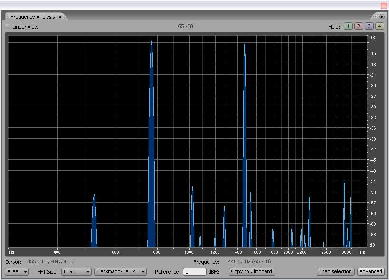
Task: Click the panel grip handle beside Frequency Analysis
Action: pyautogui.click(x=8, y=17)
